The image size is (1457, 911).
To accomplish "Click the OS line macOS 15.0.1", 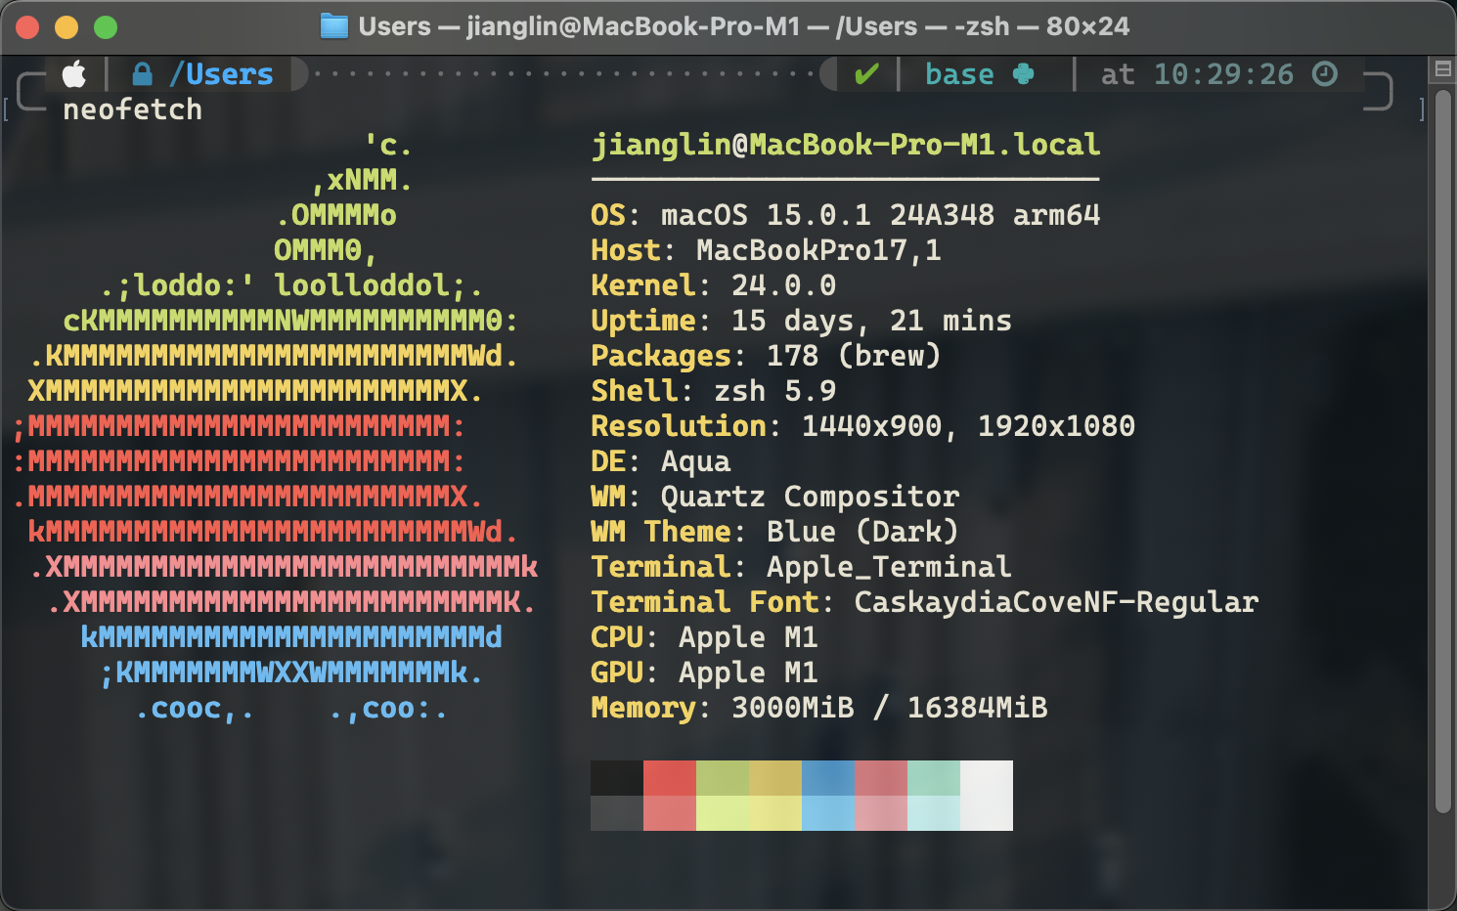I will [x=846, y=215].
